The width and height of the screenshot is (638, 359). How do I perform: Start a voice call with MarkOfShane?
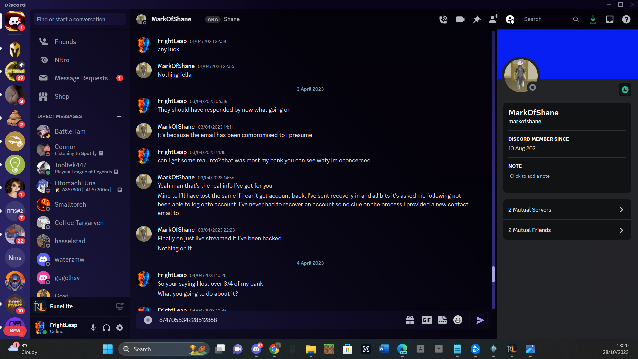[x=443, y=19]
